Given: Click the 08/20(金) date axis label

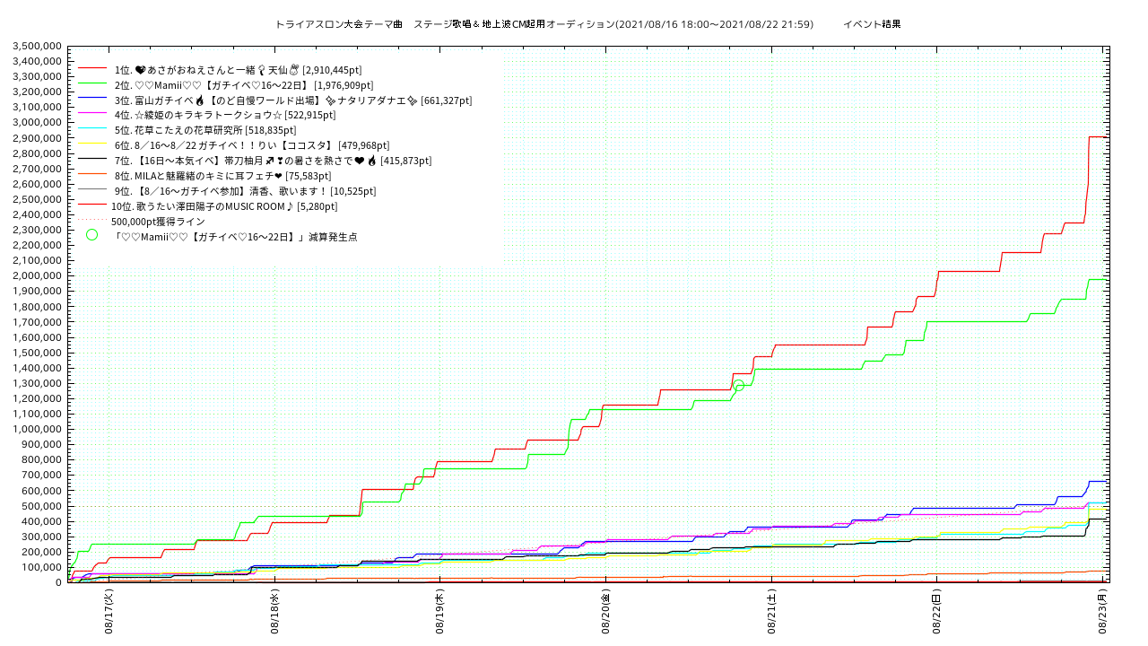Looking at the screenshot, I should (x=606, y=612).
